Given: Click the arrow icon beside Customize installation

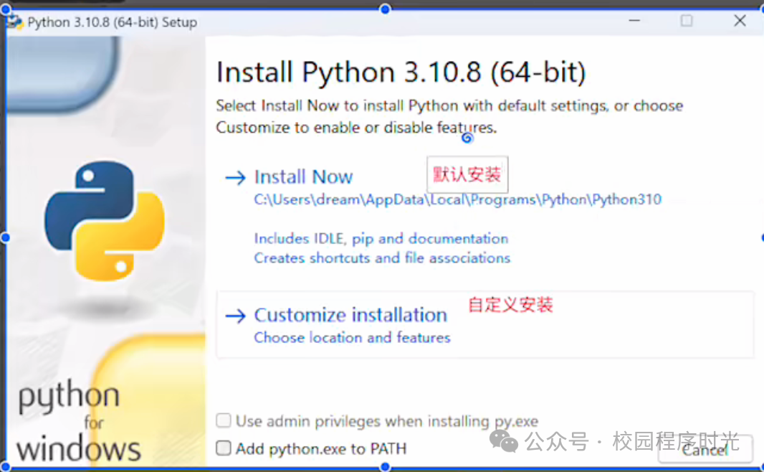Looking at the screenshot, I should 235,316.
